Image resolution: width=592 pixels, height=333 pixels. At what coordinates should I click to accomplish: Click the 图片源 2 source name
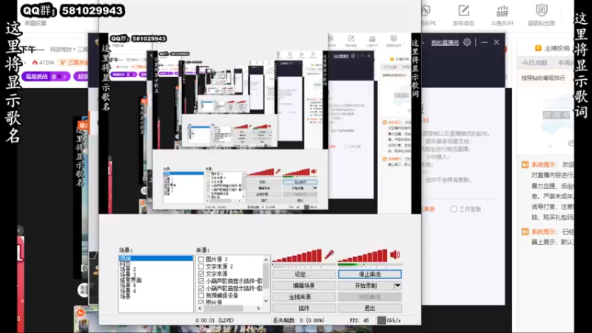[217, 260]
